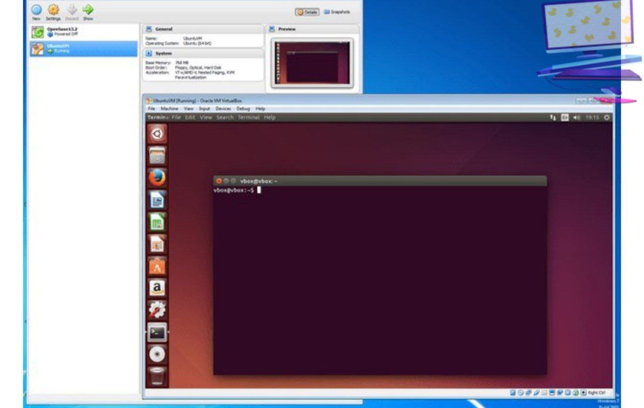
Task: Open System Settings from the Ubuntu launcher
Action: coord(157,310)
